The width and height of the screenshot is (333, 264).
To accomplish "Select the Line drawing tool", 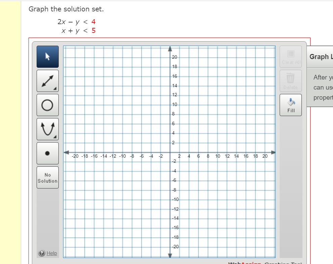I will coord(47,81).
